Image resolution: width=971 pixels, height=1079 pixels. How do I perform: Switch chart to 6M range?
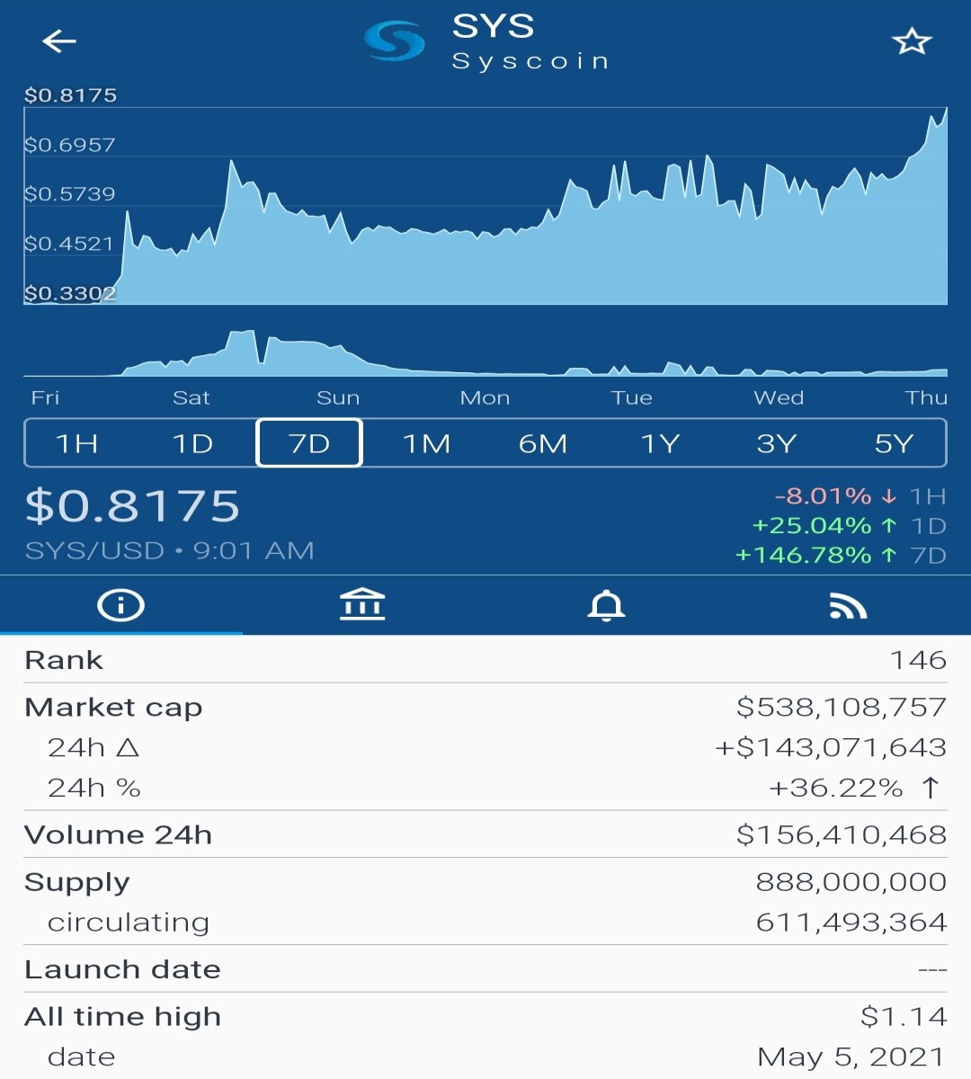tap(543, 443)
